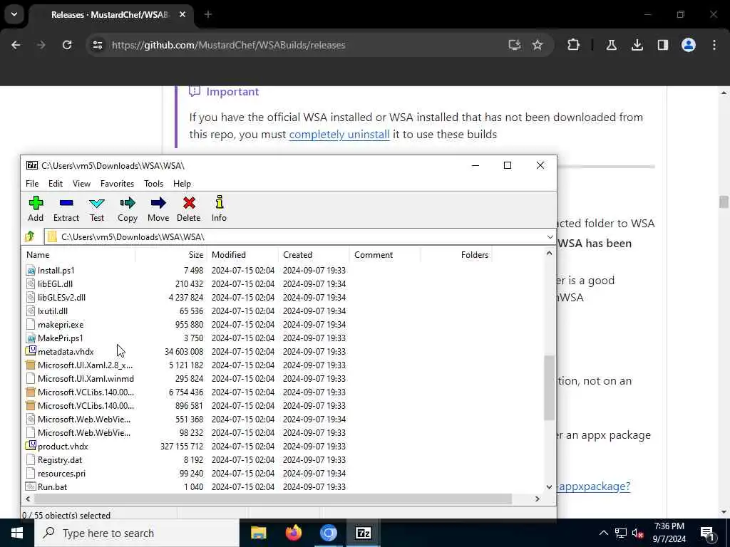Sort files by Size column

coord(171,255)
